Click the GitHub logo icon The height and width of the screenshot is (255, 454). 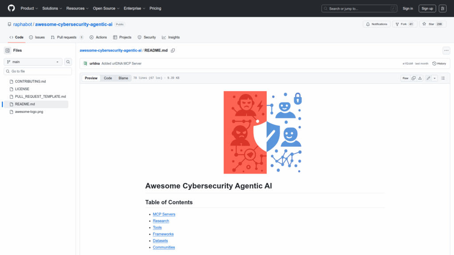point(11,8)
